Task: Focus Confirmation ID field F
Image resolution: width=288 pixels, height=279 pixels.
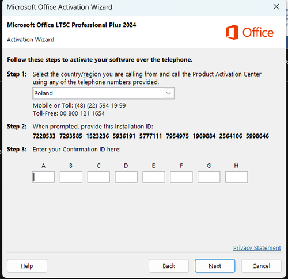Action: click(x=181, y=177)
